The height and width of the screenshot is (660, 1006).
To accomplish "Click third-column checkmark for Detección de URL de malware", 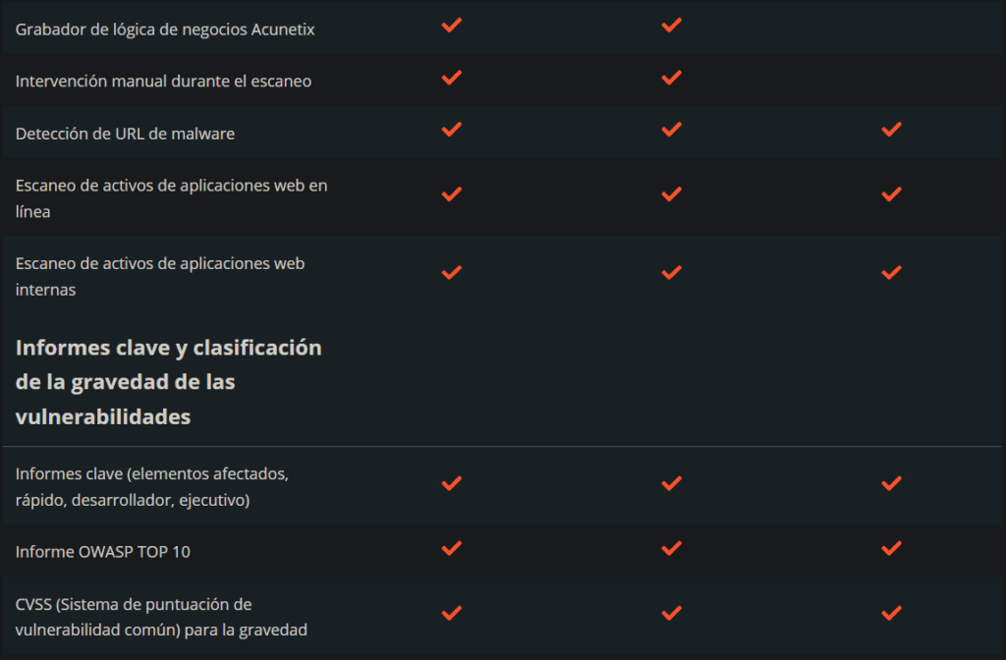I will (x=892, y=130).
